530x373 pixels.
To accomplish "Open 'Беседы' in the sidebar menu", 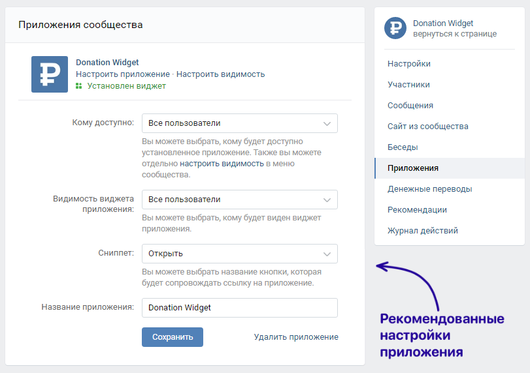I will coord(403,147).
